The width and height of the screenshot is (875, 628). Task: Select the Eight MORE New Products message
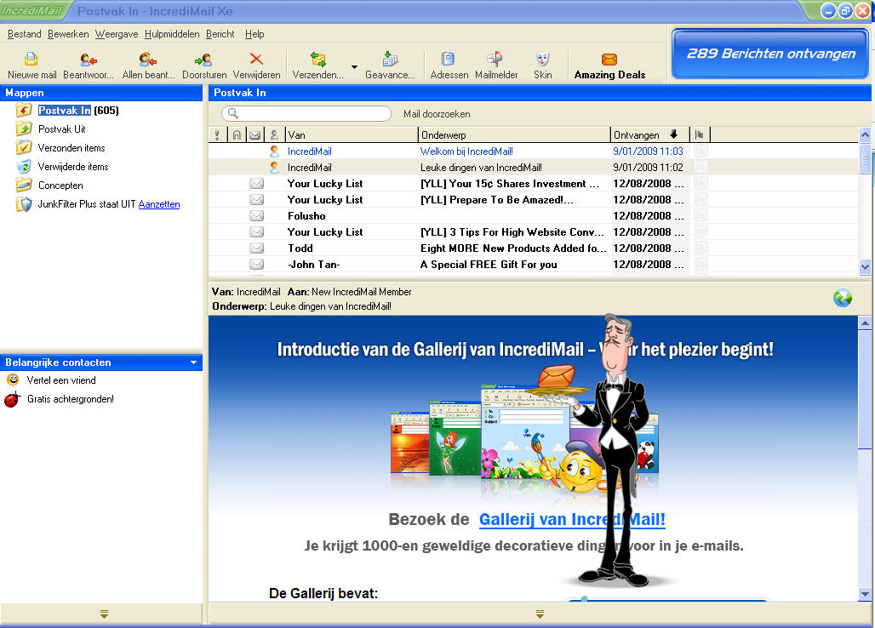[533, 248]
